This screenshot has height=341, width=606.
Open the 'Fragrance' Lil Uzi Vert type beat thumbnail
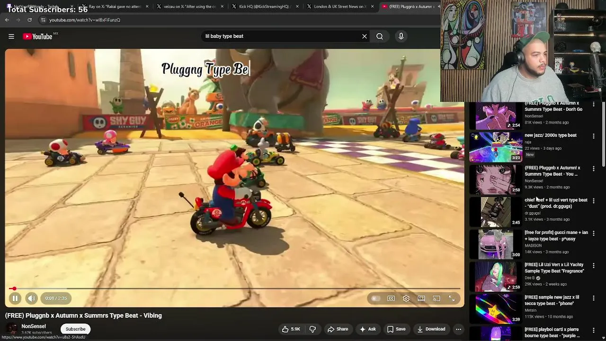click(496, 277)
